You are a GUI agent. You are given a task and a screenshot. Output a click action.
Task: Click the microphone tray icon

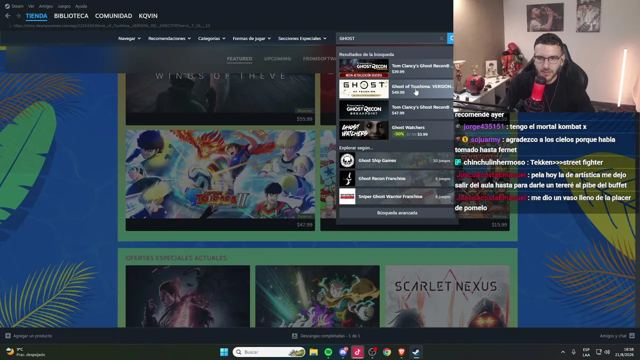[x=573, y=352]
